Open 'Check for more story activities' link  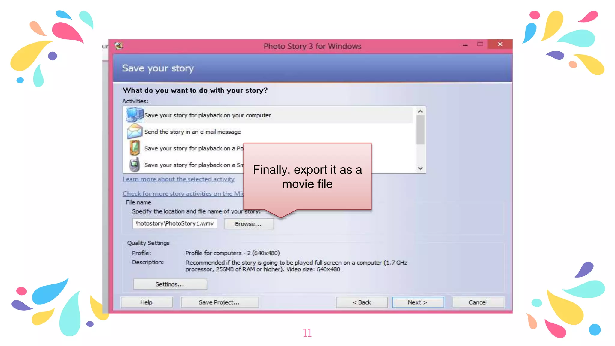pyautogui.click(x=183, y=194)
